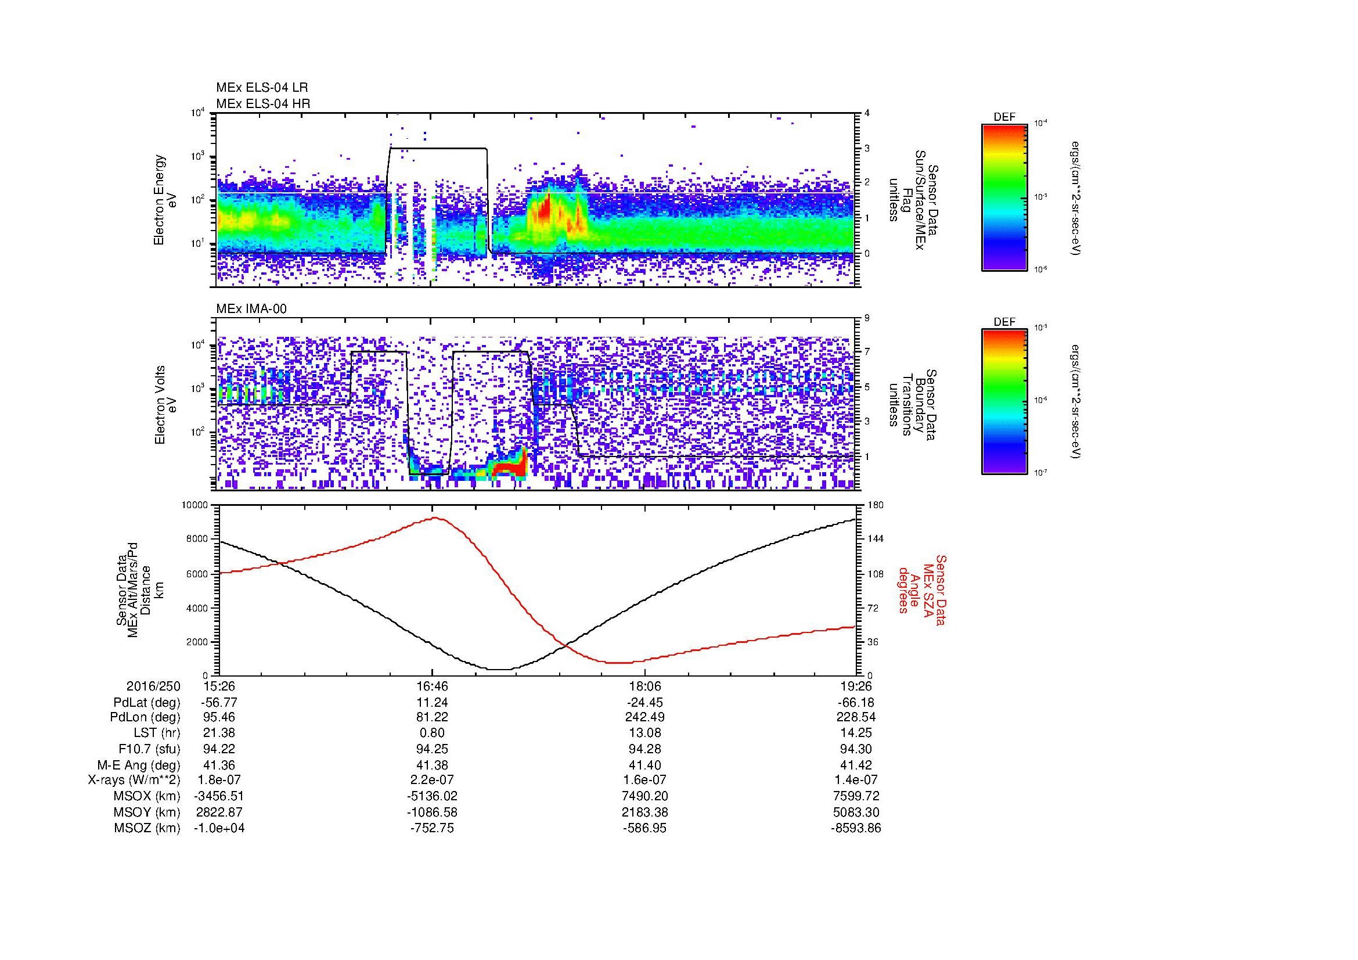Select MSOX value '-3456.51'
The image size is (1358, 960).
[x=219, y=796]
